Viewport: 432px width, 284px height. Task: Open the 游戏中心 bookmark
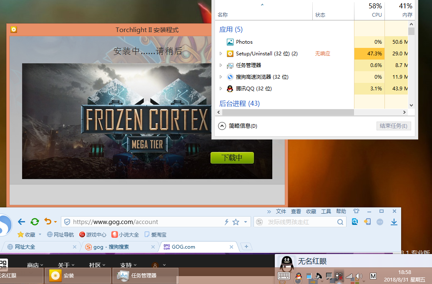coord(93,234)
